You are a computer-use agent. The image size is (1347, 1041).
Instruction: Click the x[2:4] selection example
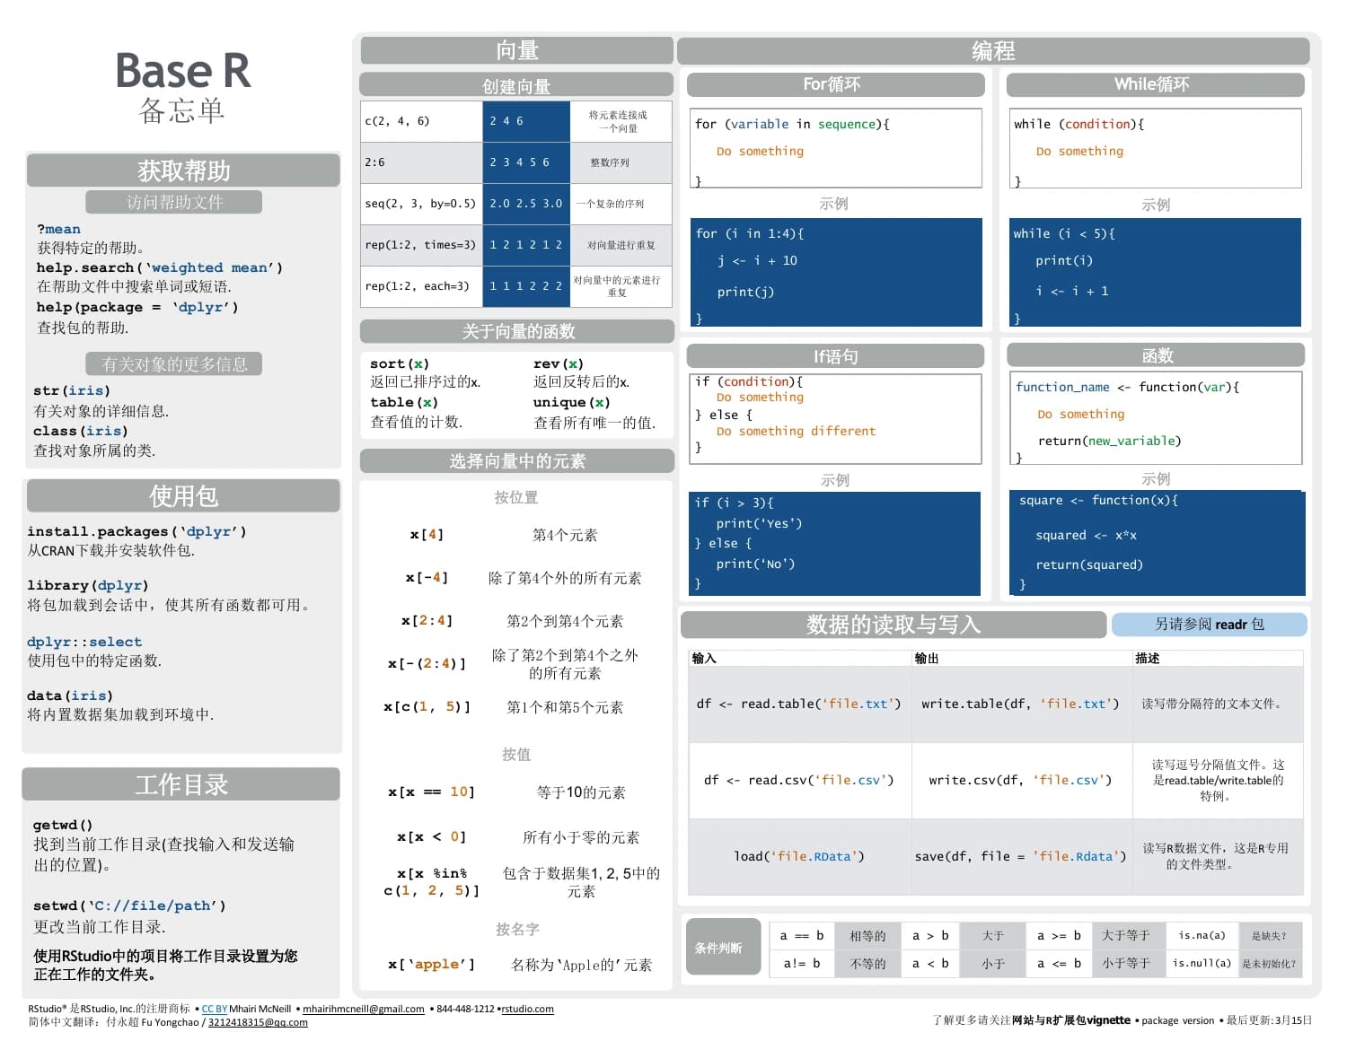427,620
